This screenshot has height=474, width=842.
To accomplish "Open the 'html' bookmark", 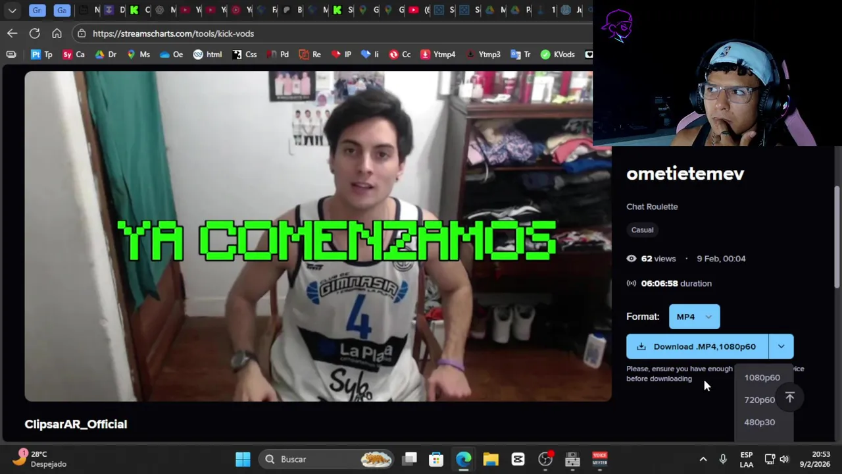I will (x=208, y=55).
